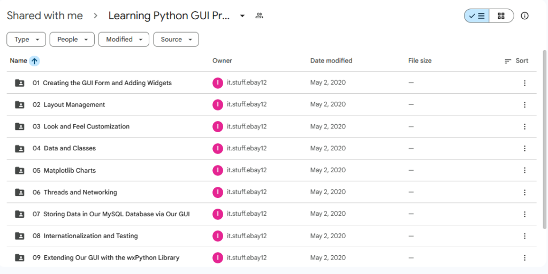Click owner avatar on the 06 Threads and Networking row
The height and width of the screenshot is (274, 548).
pos(218,192)
